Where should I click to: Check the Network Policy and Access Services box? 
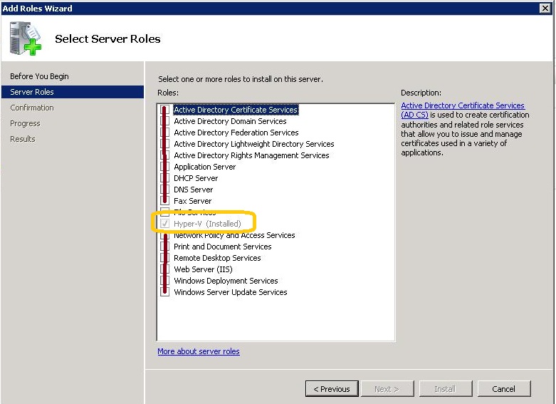(x=165, y=235)
